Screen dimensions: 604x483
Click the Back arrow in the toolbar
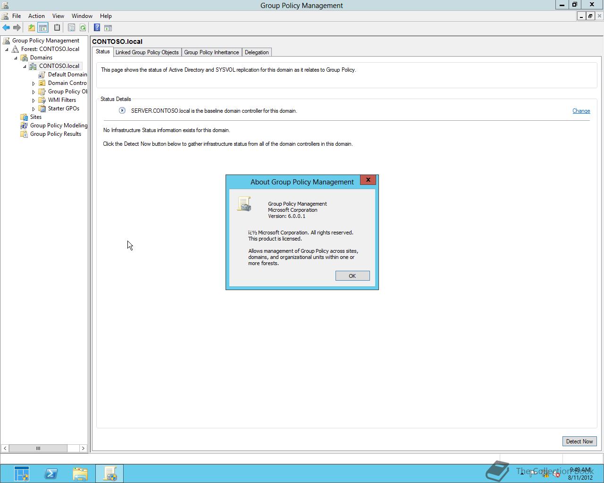pos(6,28)
